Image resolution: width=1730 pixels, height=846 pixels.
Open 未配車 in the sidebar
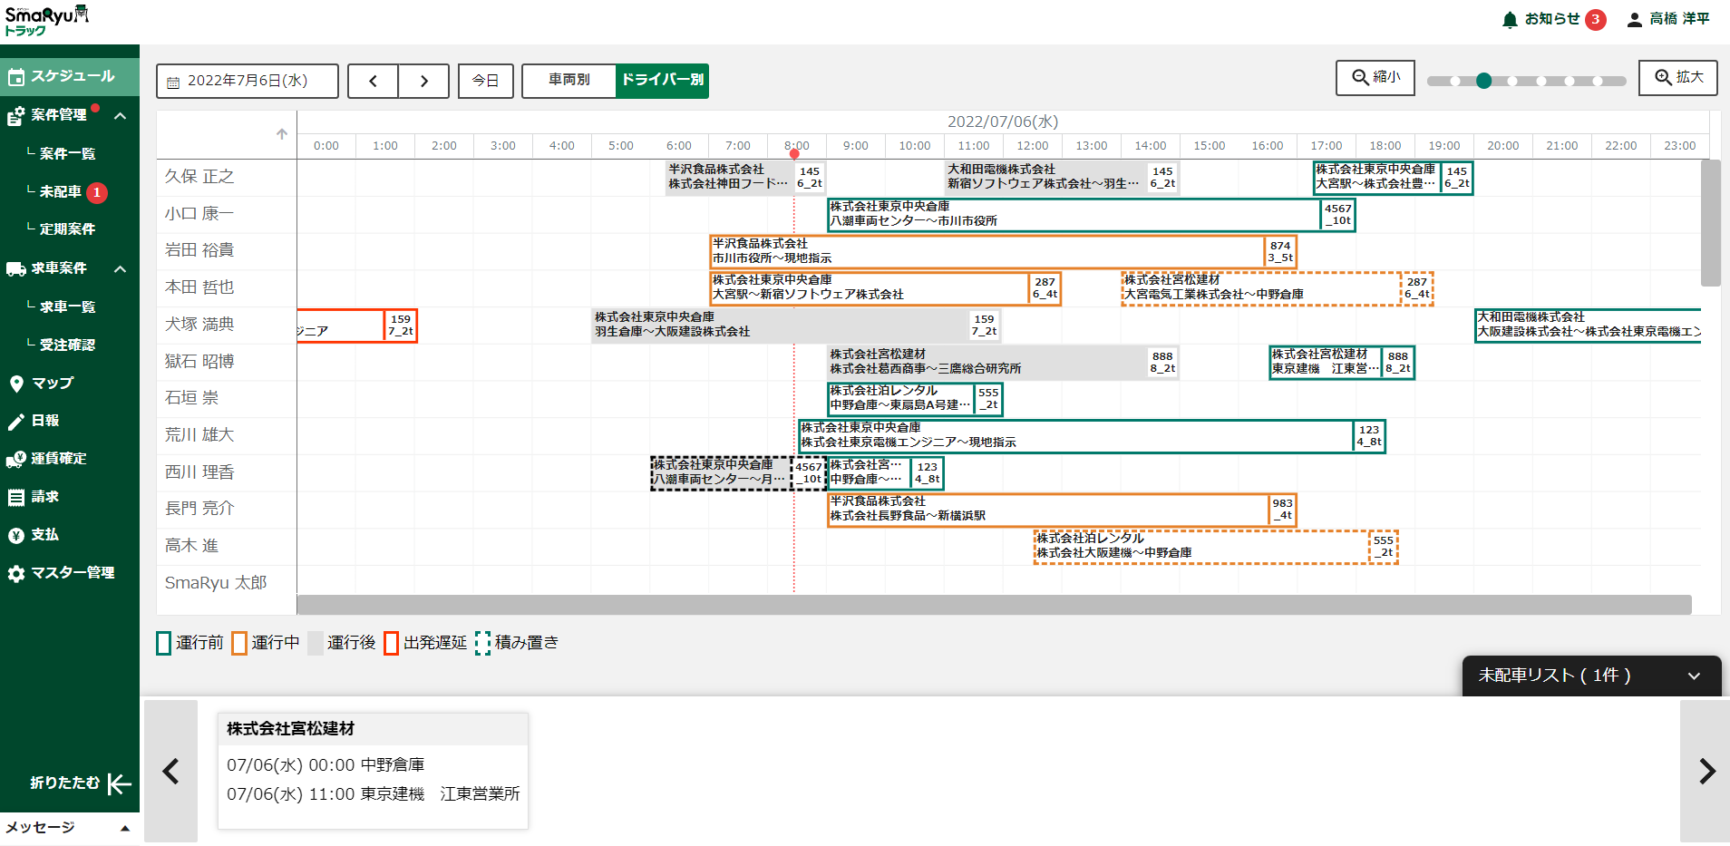tap(60, 191)
